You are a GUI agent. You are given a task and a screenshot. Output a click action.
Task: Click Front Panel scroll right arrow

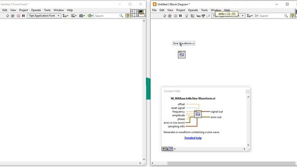click(x=140, y=163)
